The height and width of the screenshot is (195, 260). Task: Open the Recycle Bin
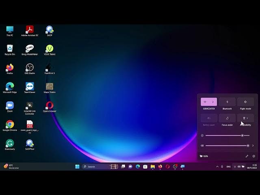coord(10,50)
